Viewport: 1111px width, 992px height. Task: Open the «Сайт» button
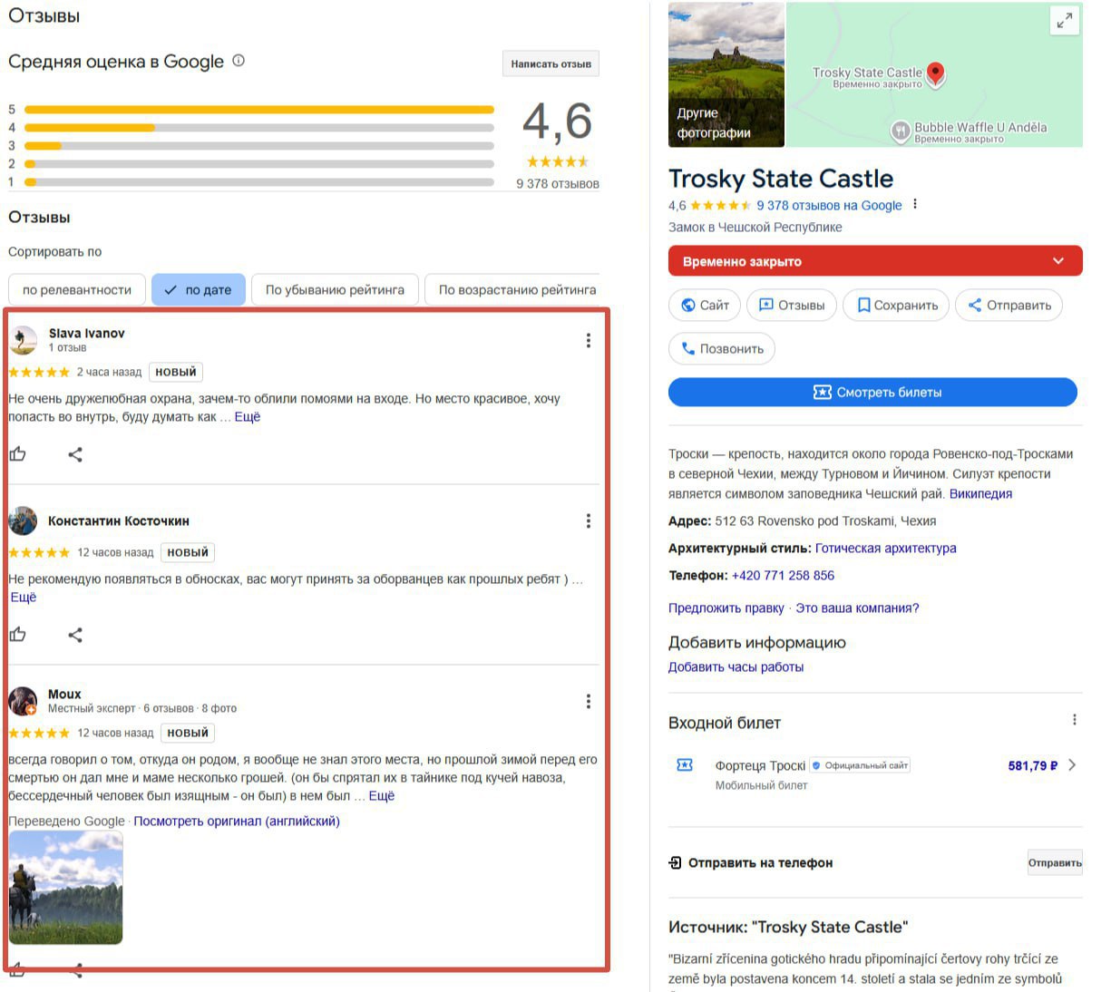tap(705, 306)
